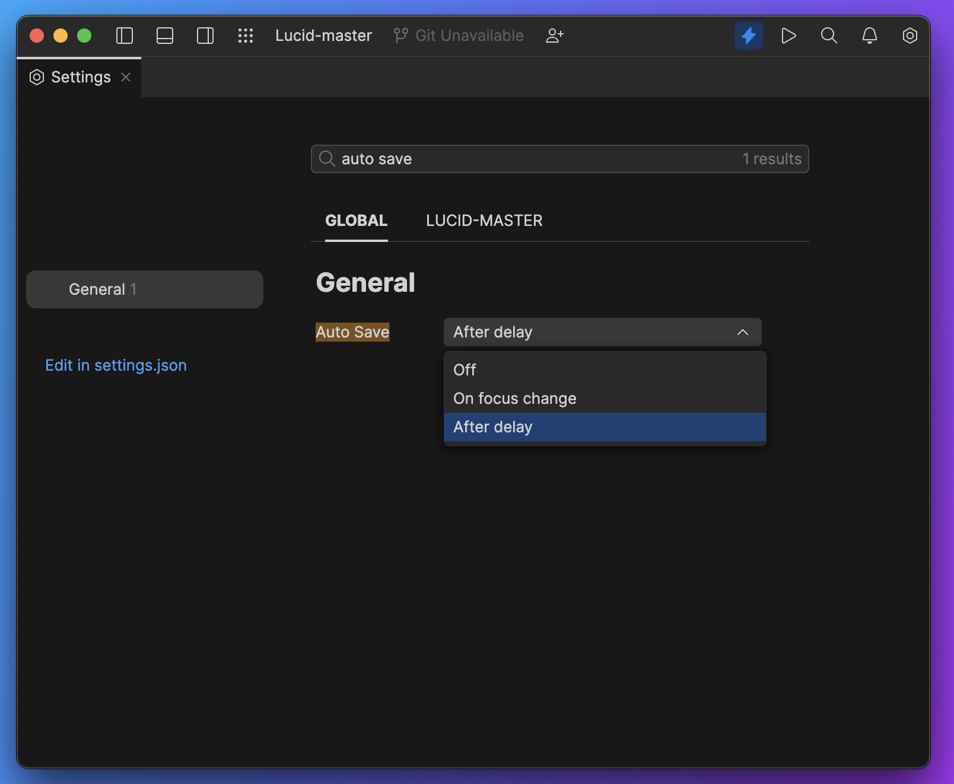Click the settings hexagon icon in toolbar
Image resolution: width=954 pixels, height=784 pixels.
[910, 36]
